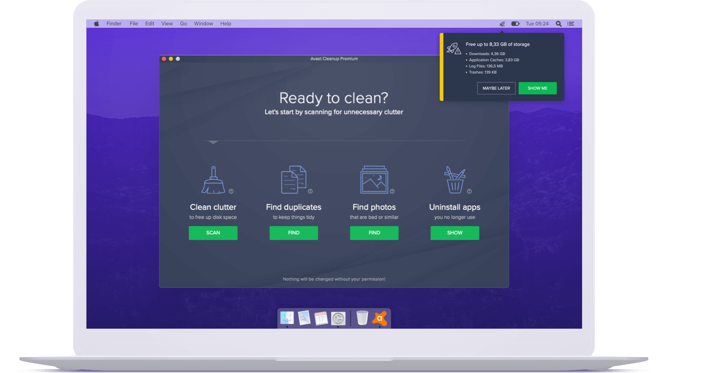This screenshot has width=711, height=373.
Task: Open Spotlight search in menu bar
Action: (x=559, y=24)
